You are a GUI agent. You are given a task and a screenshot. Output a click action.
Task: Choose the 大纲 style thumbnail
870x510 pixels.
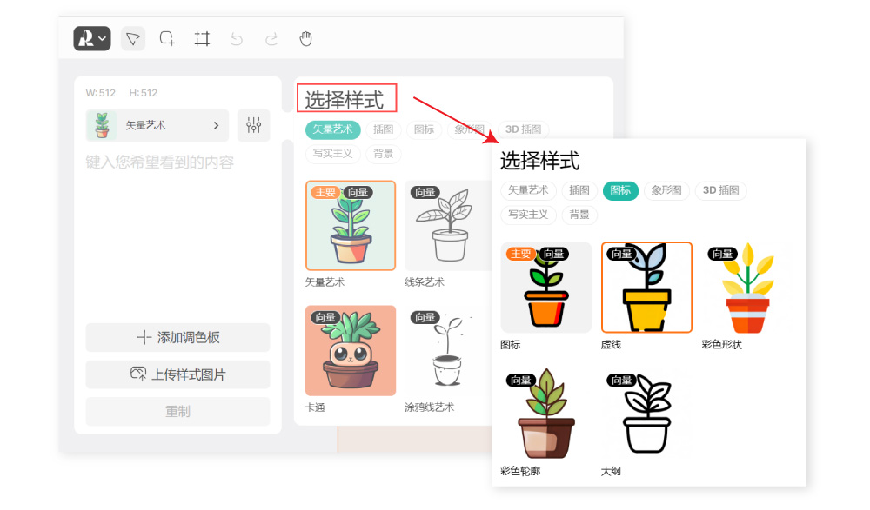pos(646,414)
